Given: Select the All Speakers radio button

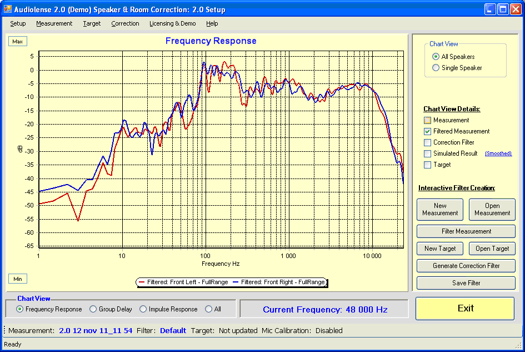Looking at the screenshot, I should (436, 56).
